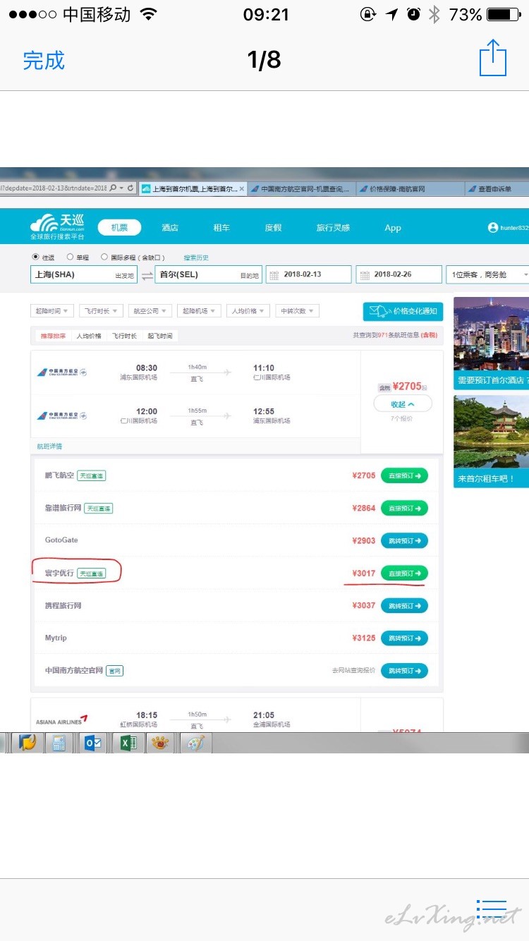
Task: Click the browser address bar refresh icon
Action: pos(131,188)
